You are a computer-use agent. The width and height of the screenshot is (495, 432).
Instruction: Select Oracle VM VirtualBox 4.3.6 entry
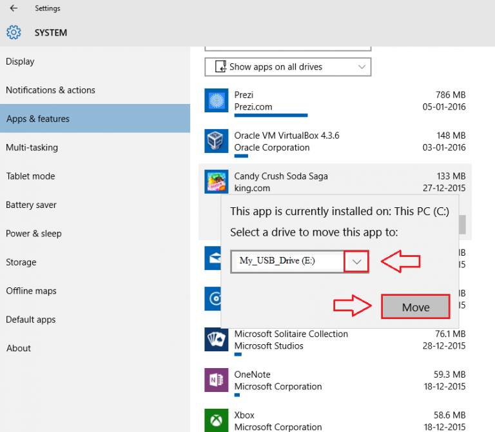[x=287, y=136]
